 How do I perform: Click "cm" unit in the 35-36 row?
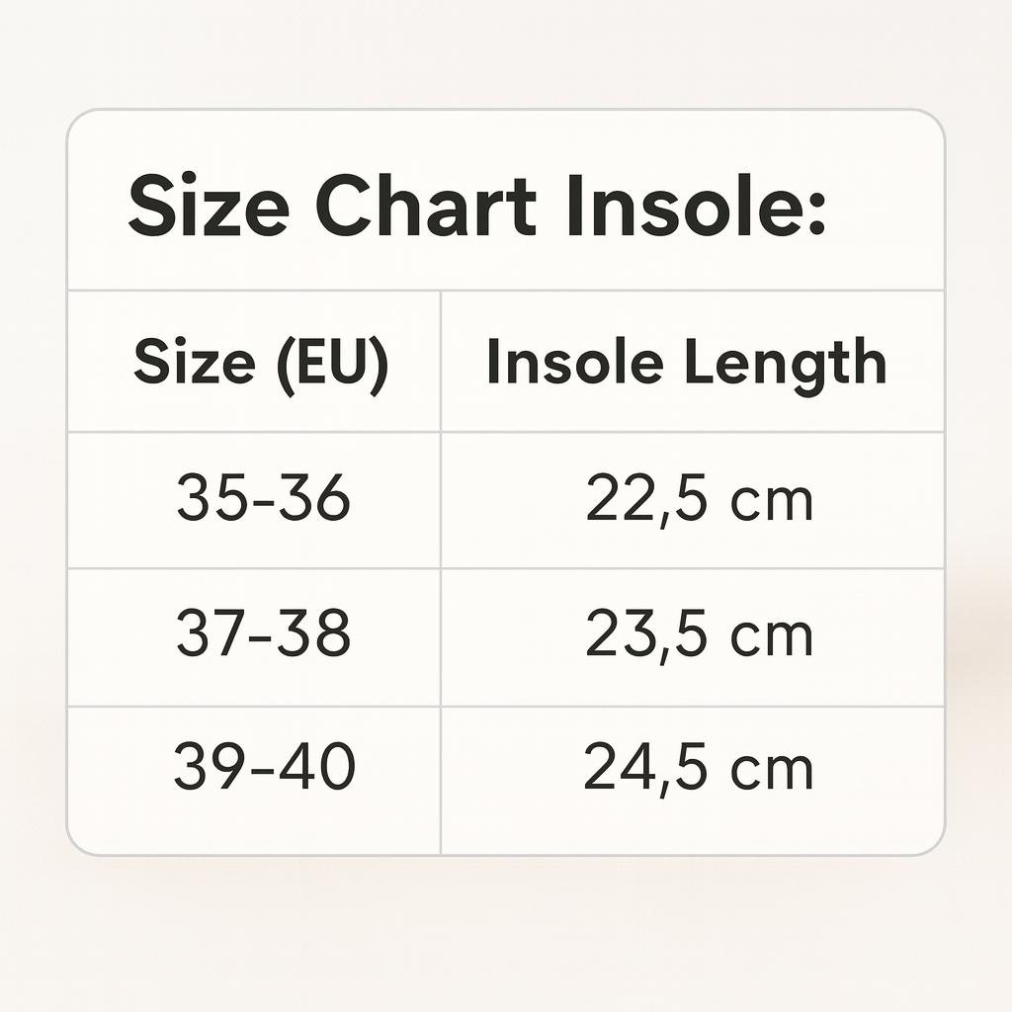(771, 503)
